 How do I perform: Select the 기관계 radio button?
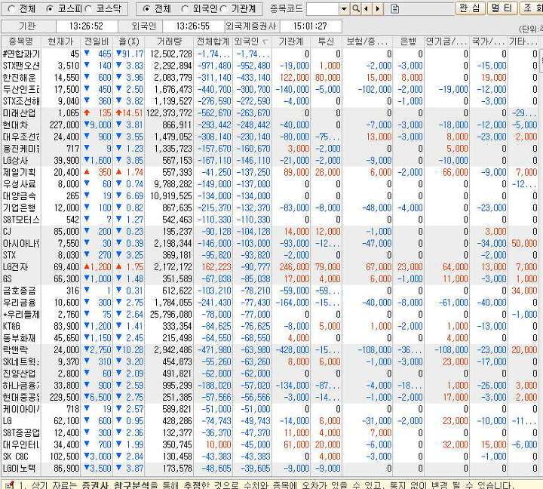[x=223, y=9]
